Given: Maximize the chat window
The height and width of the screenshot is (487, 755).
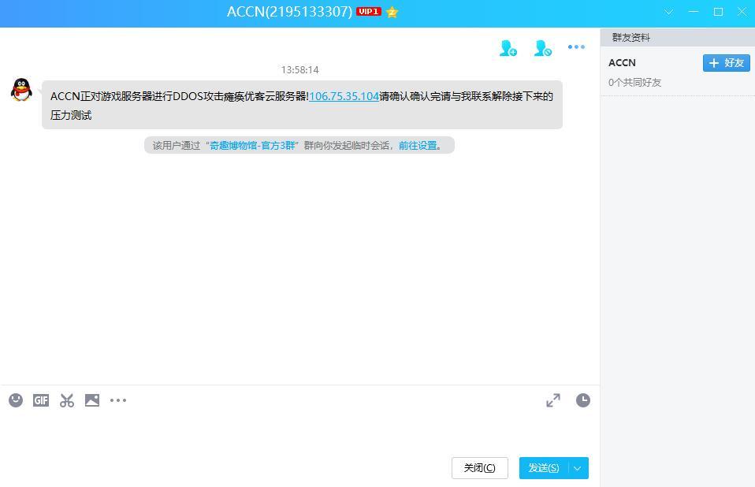Looking at the screenshot, I should tap(718, 12).
